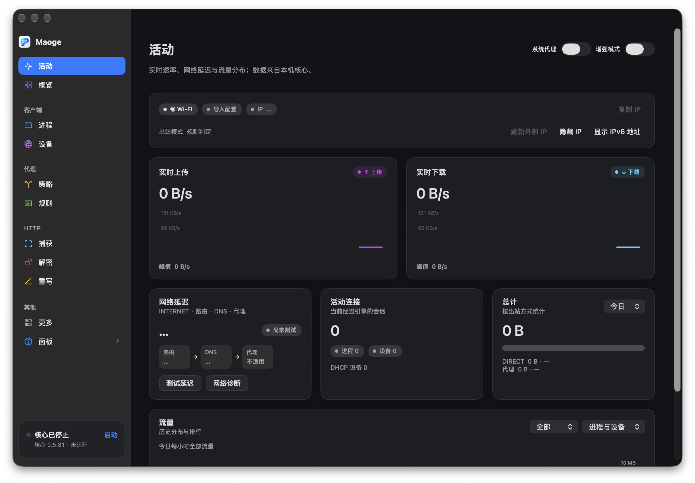This screenshot has height=483, width=695.
Task: Open the 捕获 sidebar item
Action: click(x=72, y=243)
